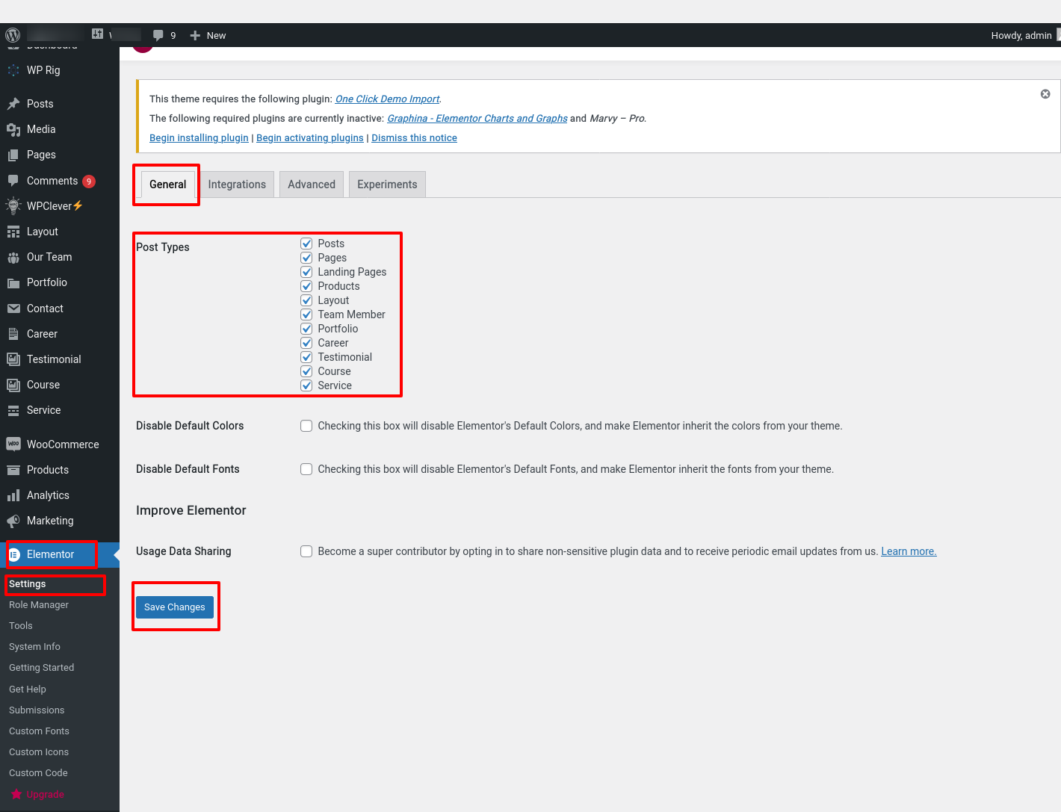1061x812 pixels.
Task: Click the Products archive icon
Action: pyautogui.click(x=13, y=470)
